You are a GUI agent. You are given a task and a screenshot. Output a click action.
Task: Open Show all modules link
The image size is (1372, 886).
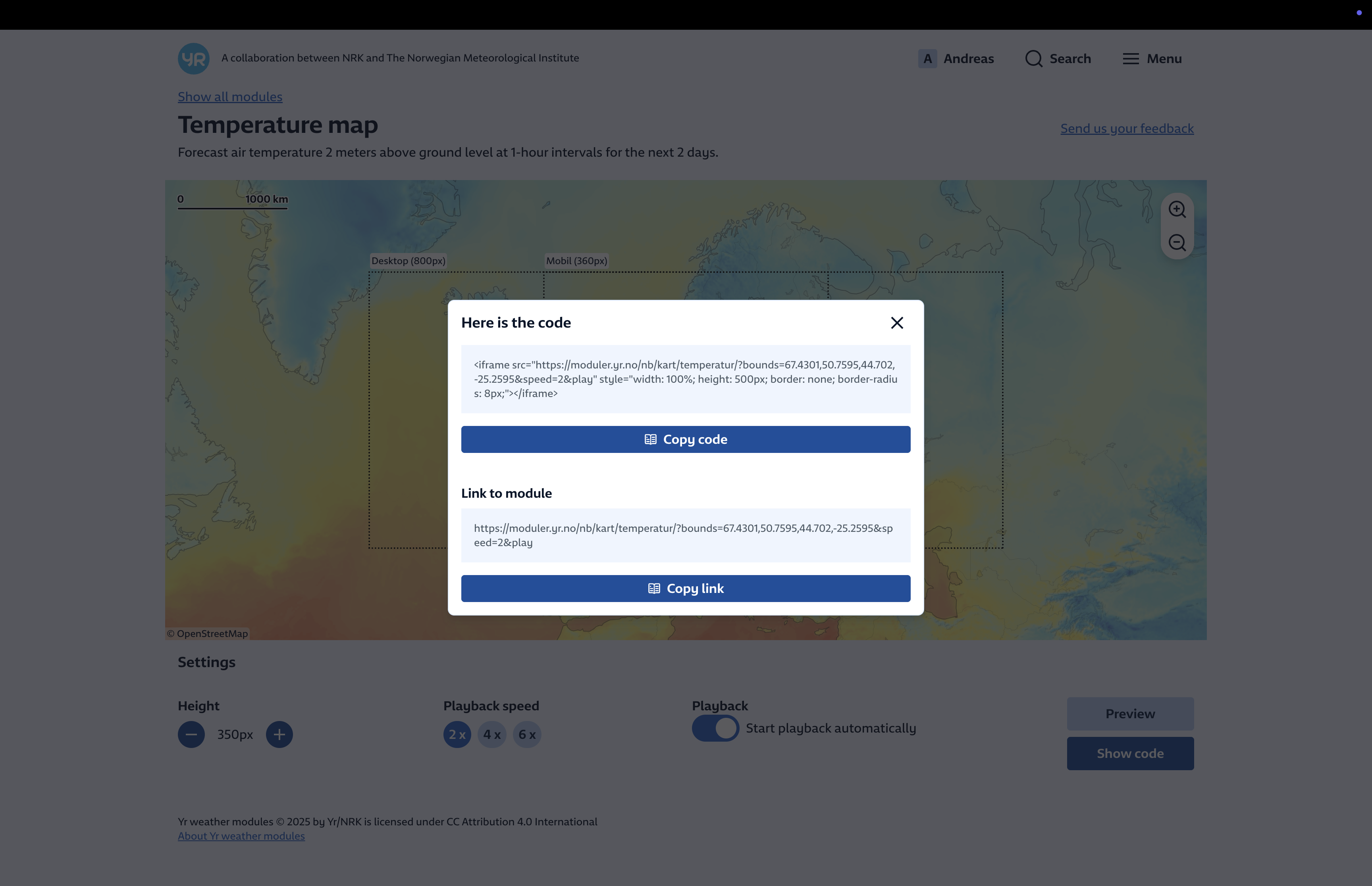230,97
